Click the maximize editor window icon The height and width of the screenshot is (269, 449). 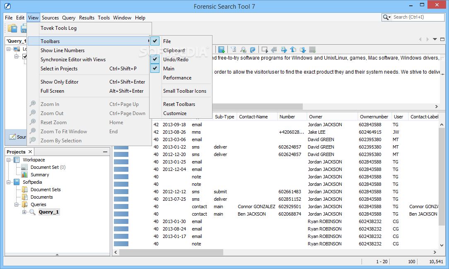coord(442,39)
